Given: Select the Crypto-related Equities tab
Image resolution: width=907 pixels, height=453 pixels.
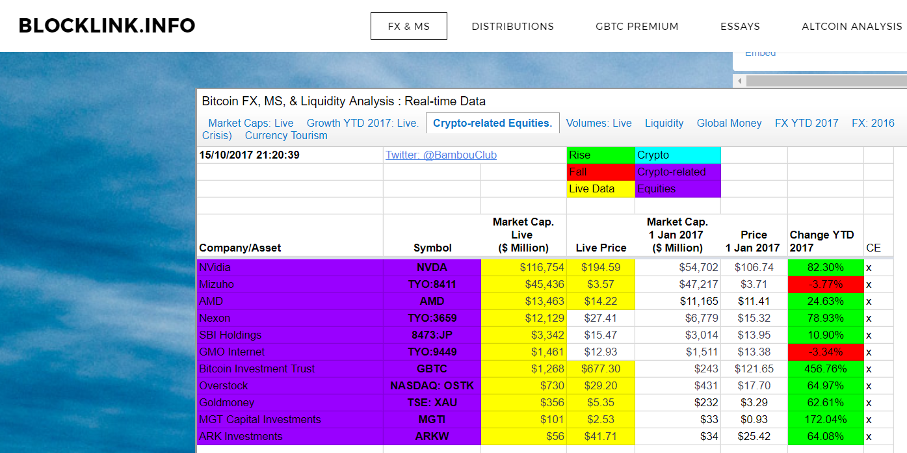Looking at the screenshot, I should click(x=493, y=123).
